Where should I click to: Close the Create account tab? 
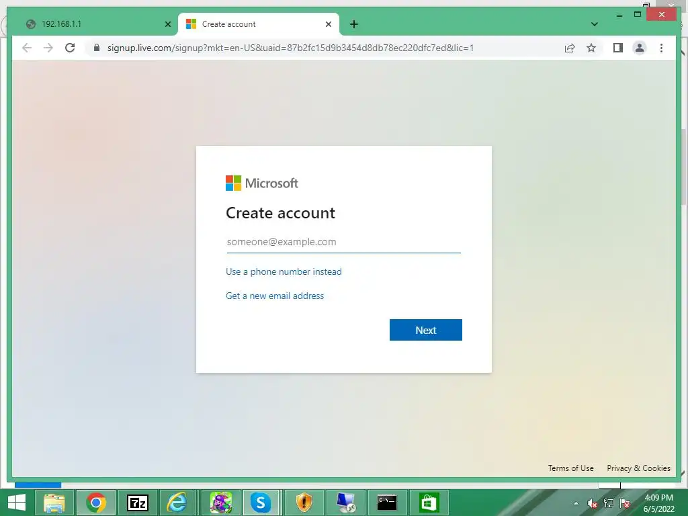pyautogui.click(x=328, y=24)
